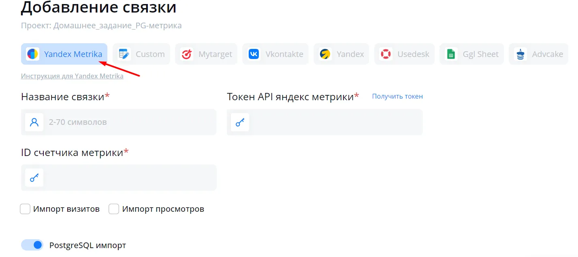Open the Инструкция для Yandex Metrika link
This screenshot has height=257, width=578.
point(72,76)
